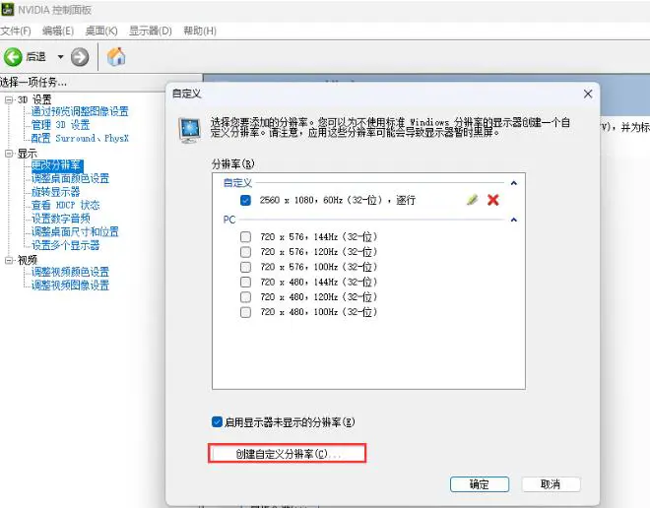Uncheck the 2560 x 1080, 60Hz resolution
The width and height of the screenshot is (650, 508).
(245, 200)
